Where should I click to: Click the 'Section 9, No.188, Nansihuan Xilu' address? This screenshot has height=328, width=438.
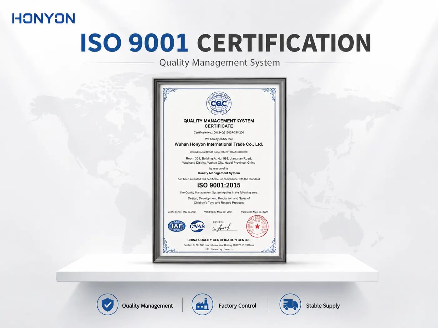pyautogui.click(x=219, y=245)
